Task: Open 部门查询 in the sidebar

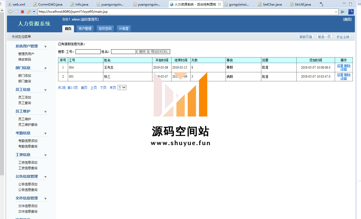Action: [25, 81]
